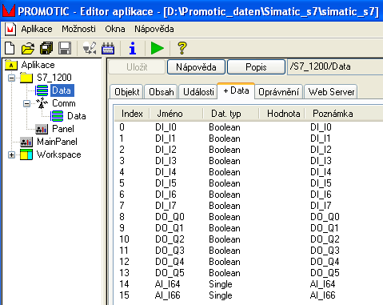Select the DO_Q2 name in row 10

[x=170, y=239]
